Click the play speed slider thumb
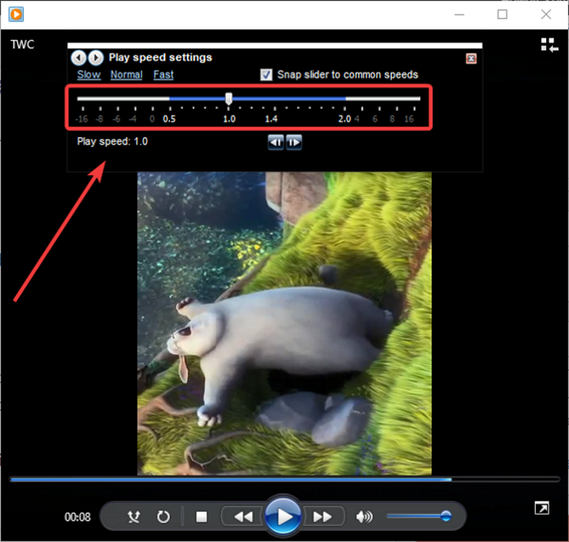The image size is (569, 542). coord(228,98)
